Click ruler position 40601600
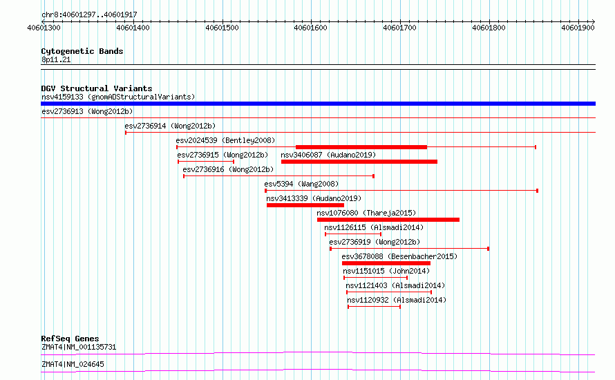This screenshot has width=615, height=380. pos(311,28)
